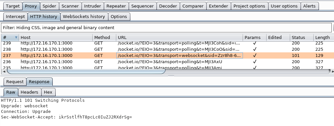Open the Intercept tab
Viewport: 334px width, 126px height.
coord(15,17)
